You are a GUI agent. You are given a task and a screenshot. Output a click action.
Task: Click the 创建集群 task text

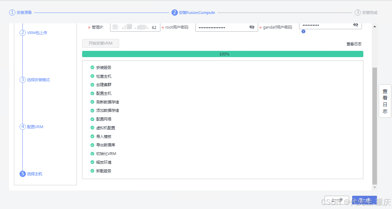104,85
